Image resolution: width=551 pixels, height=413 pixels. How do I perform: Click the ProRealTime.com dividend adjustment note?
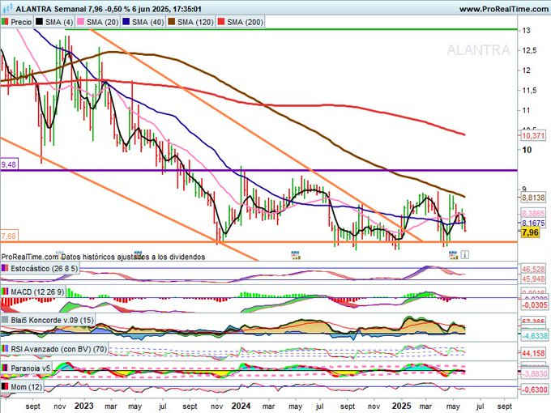[103, 257]
